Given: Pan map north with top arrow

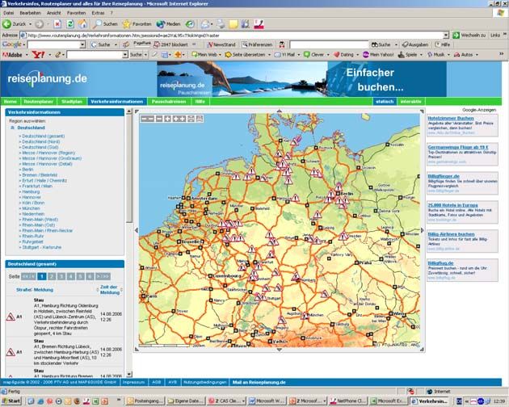Looking at the screenshot, I should (x=280, y=111).
